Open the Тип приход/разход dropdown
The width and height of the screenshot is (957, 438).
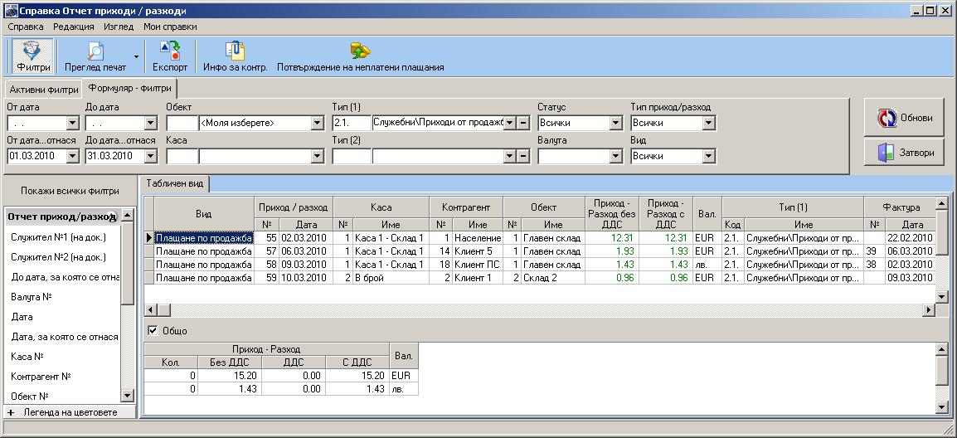708,123
